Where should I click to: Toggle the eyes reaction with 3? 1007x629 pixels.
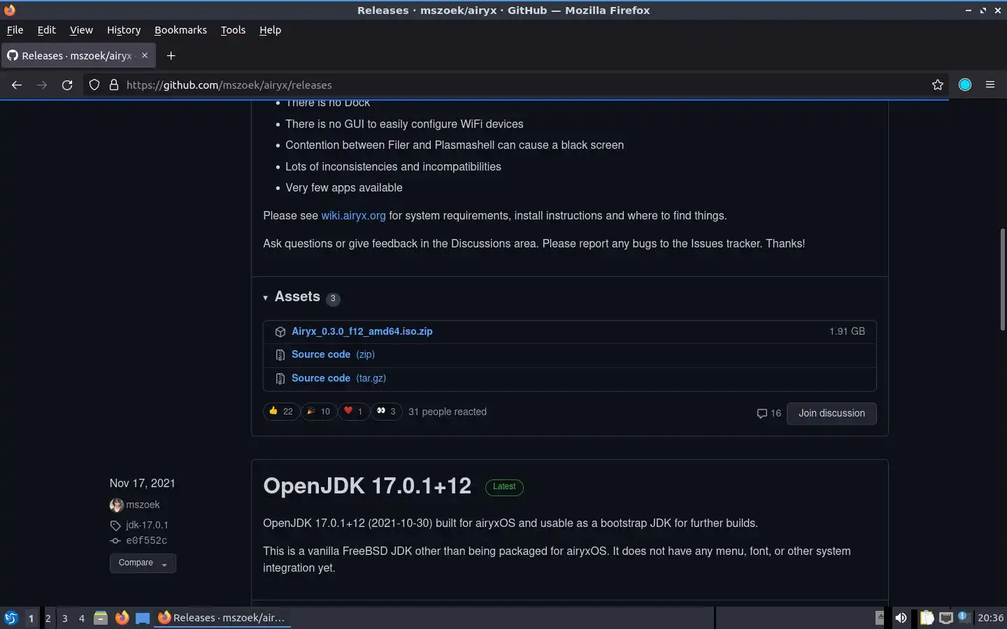(x=386, y=412)
